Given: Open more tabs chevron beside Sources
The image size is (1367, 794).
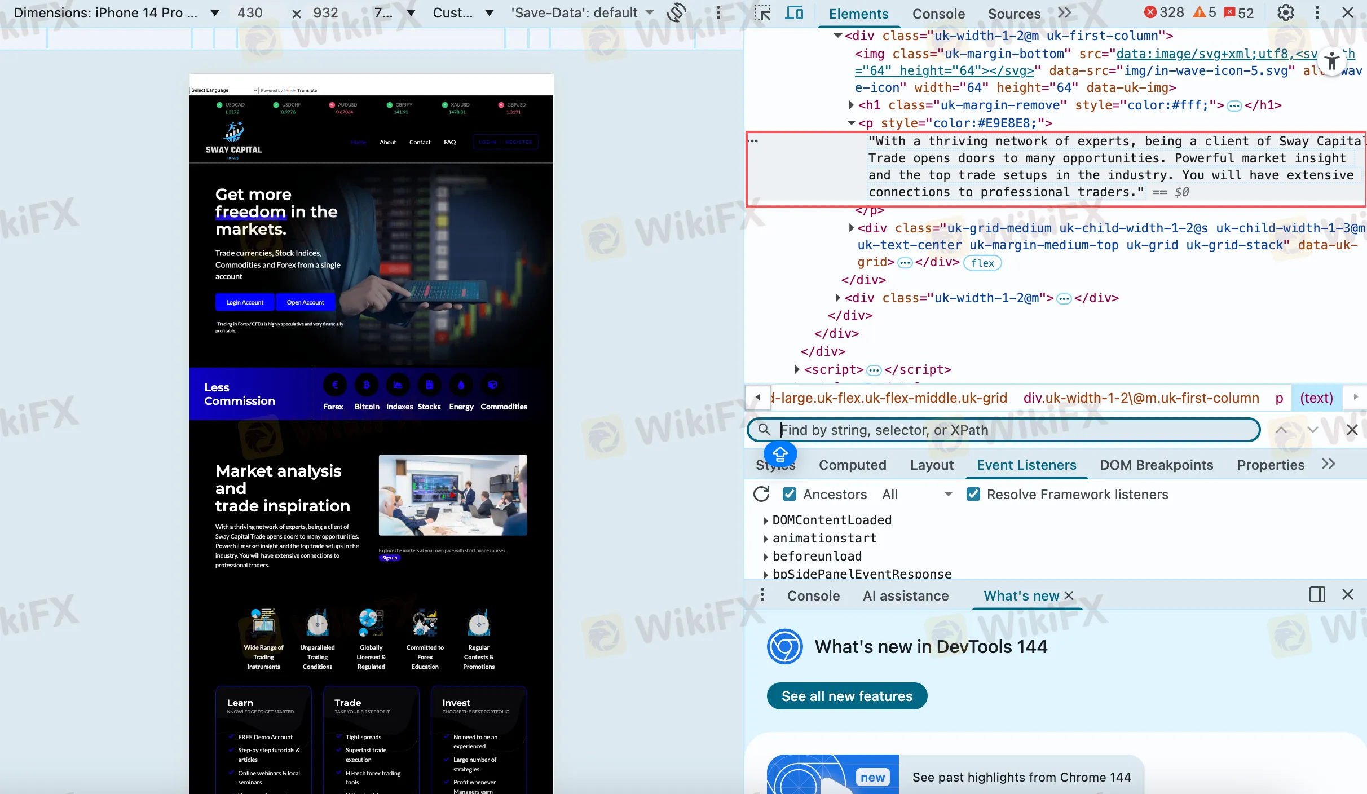Looking at the screenshot, I should tap(1065, 12).
